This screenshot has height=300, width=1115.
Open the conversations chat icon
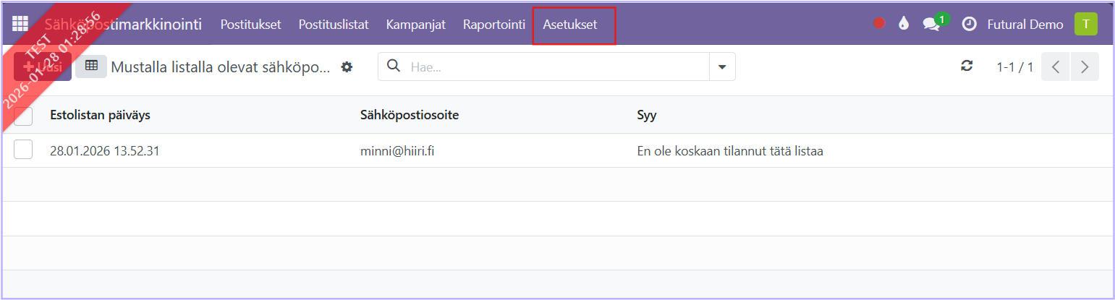point(931,24)
